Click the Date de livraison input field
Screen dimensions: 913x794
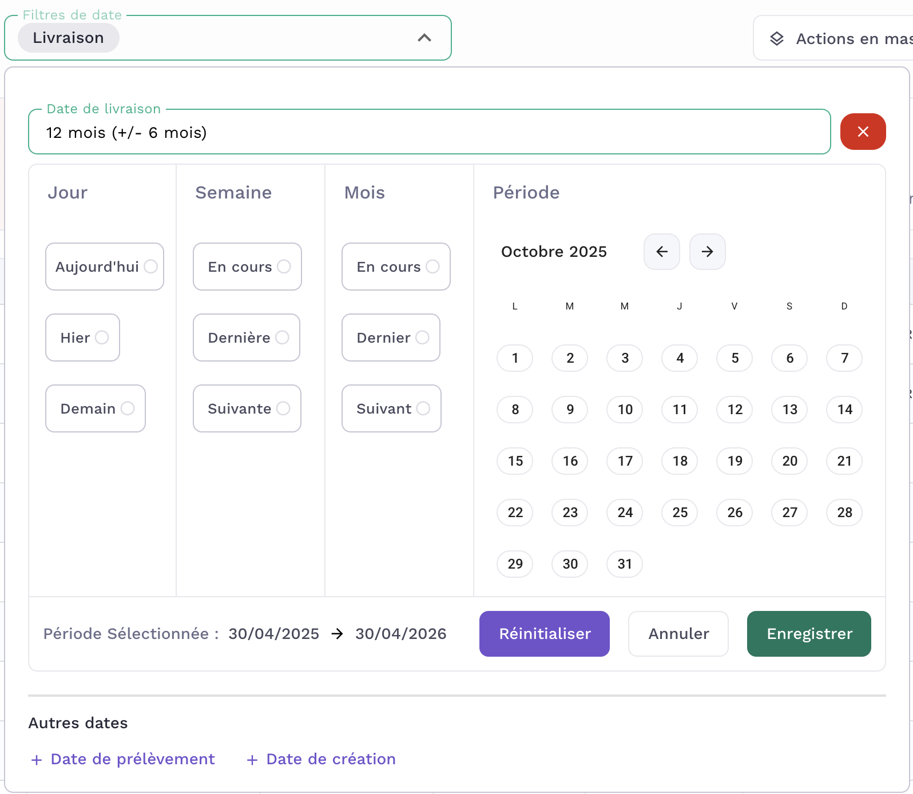[429, 133]
